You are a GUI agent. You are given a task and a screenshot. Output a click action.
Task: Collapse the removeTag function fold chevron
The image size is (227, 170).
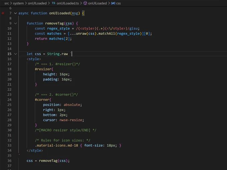[x=15, y=23]
